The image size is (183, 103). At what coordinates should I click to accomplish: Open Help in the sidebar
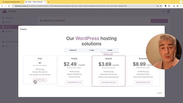click(x=7, y=46)
